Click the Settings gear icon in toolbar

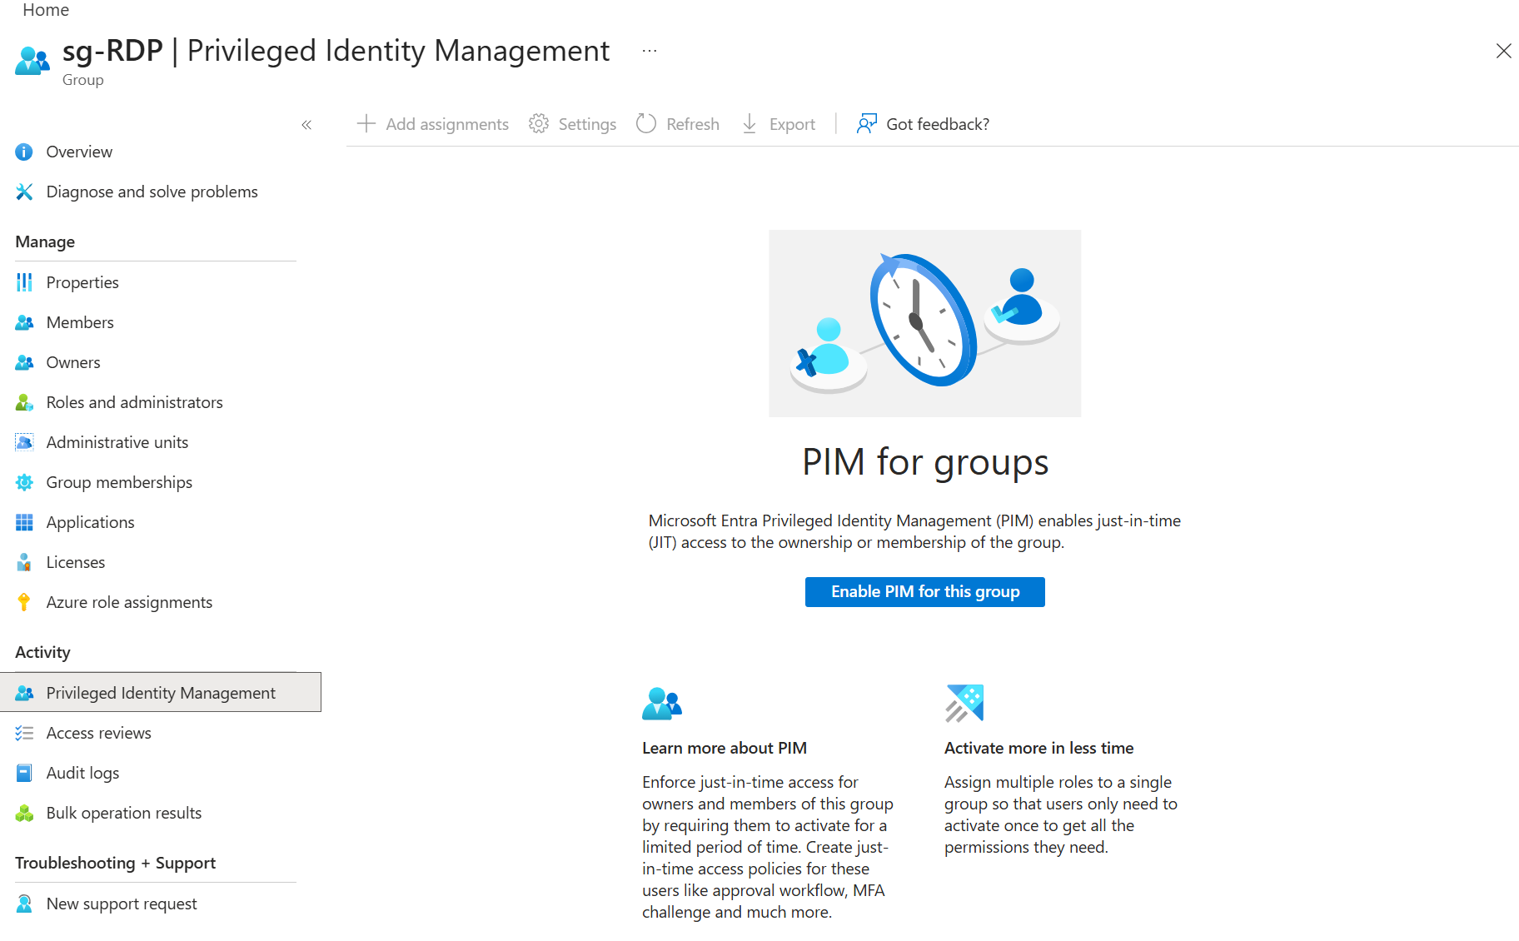539,124
